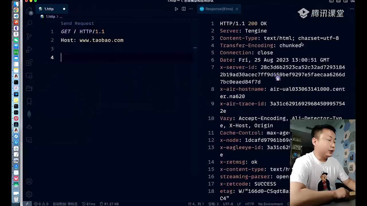This screenshot has width=367, height=206.
Task: Change the UTF-8 encoding in status bar
Action: pyautogui.click(x=228, y=204)
